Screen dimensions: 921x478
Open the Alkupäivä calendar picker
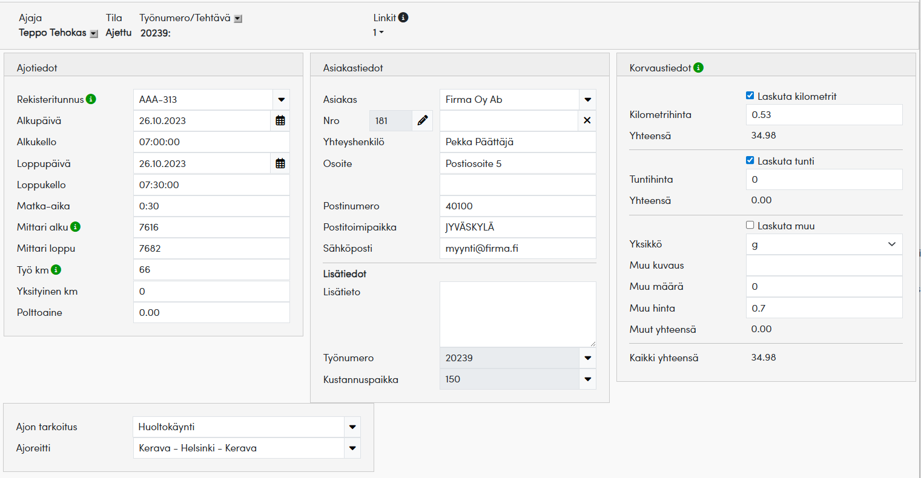click(x=280, y=121)
